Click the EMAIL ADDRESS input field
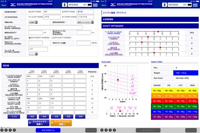This screenshot has width=200, height=133. tap(55, 27)
